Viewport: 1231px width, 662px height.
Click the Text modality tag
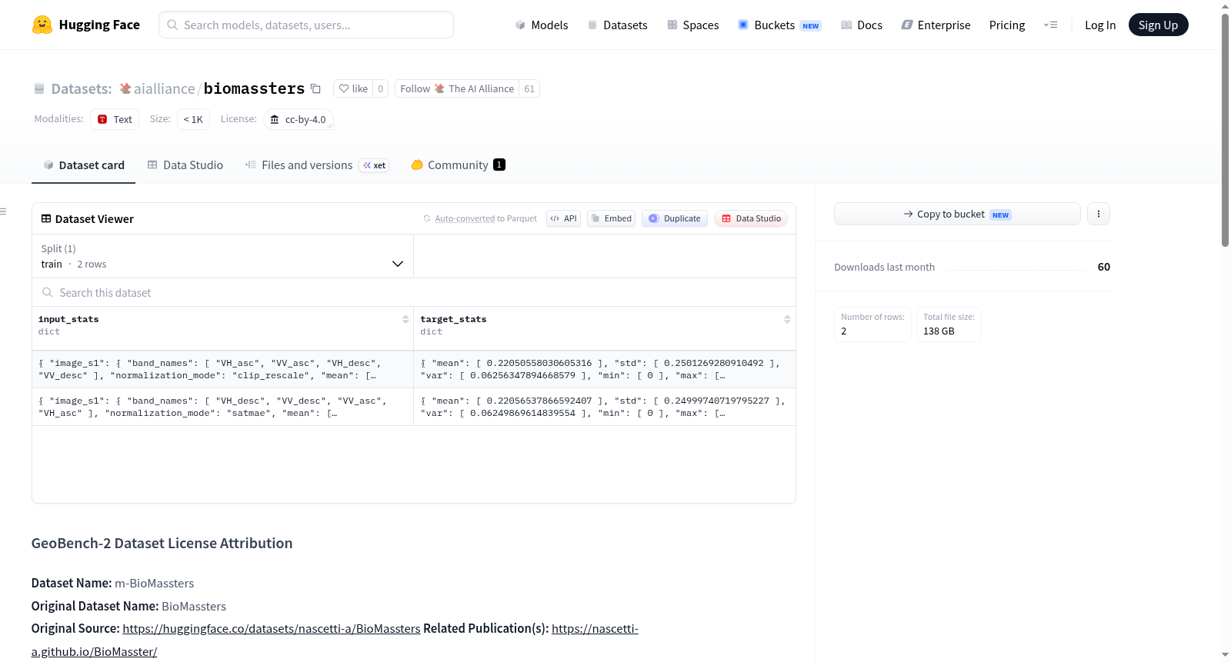[x=115, y=119]
